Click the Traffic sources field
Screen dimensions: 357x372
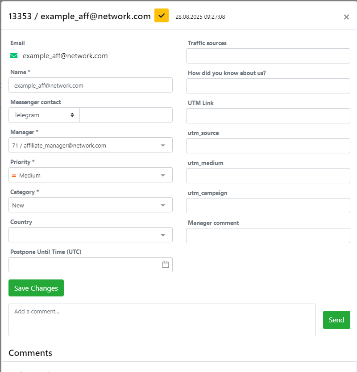pyautogui.click(x=268, y=56)
